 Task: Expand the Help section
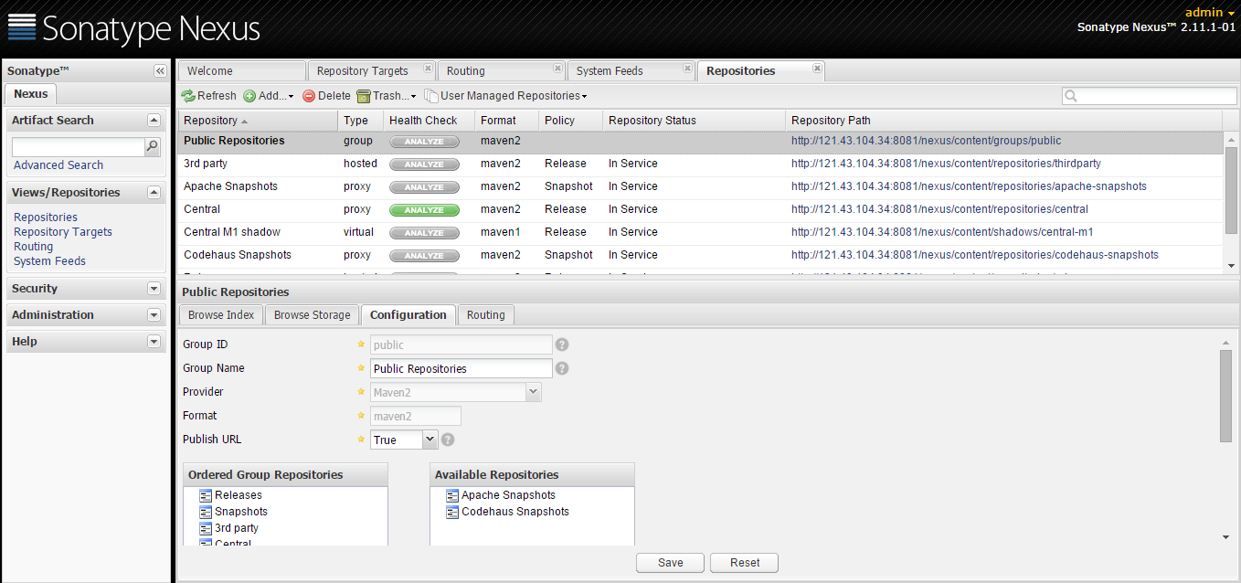tap(154, 342)
